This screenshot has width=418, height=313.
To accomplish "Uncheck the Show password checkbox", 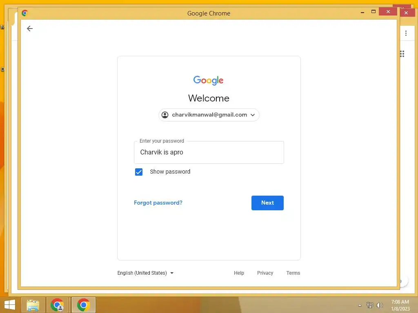I will (139, 172).
